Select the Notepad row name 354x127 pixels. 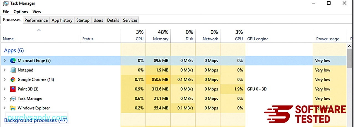[x=26, y=70]
